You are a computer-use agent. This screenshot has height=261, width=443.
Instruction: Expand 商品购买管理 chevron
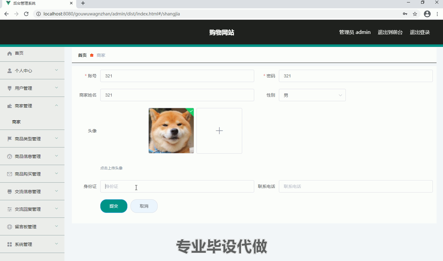point(56,173)
